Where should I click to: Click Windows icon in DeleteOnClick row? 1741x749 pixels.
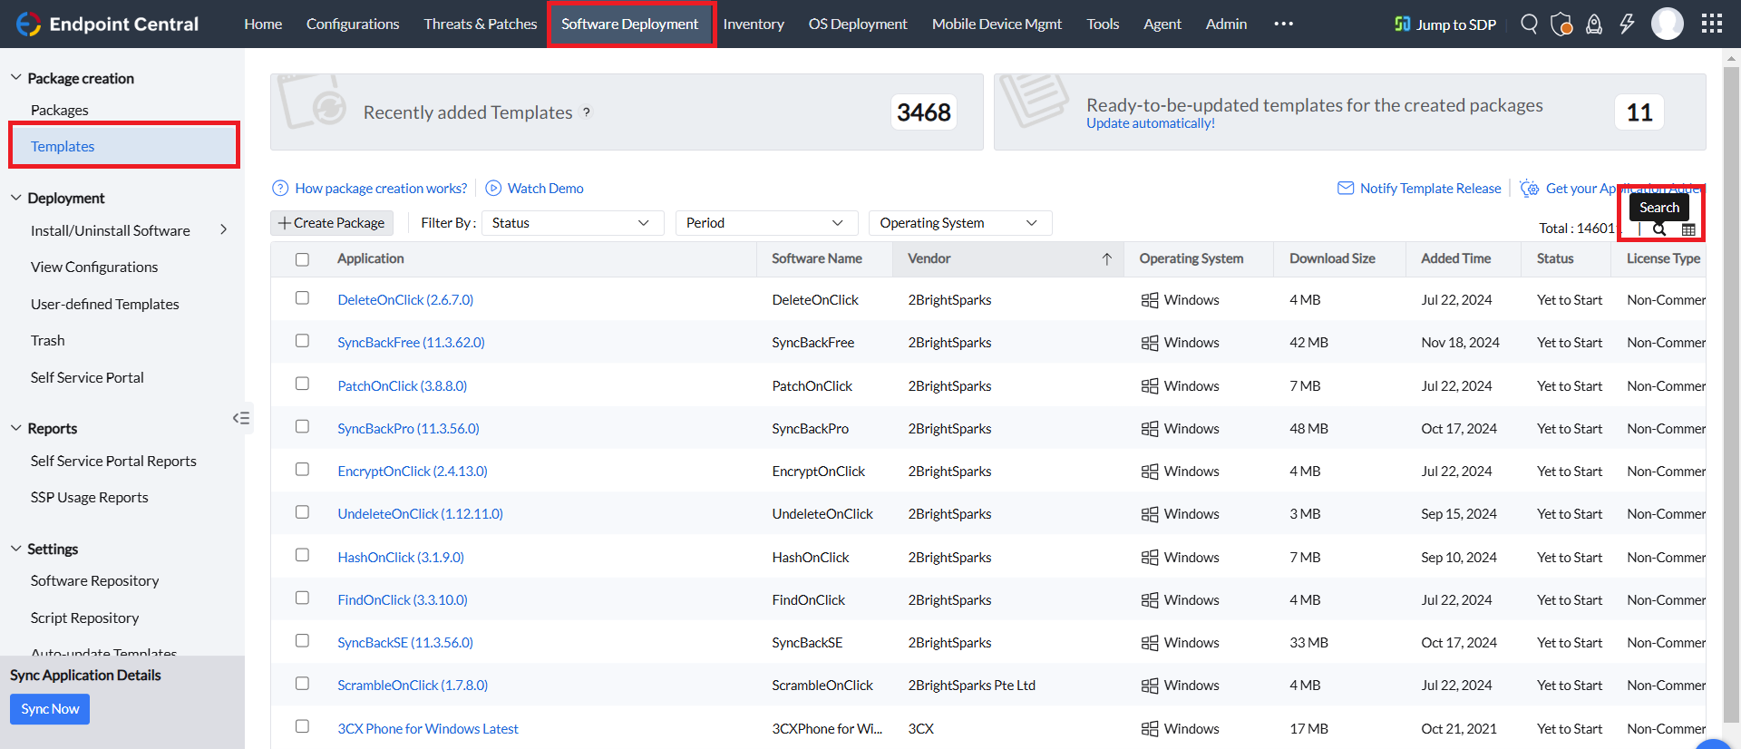click(1150, 300)
